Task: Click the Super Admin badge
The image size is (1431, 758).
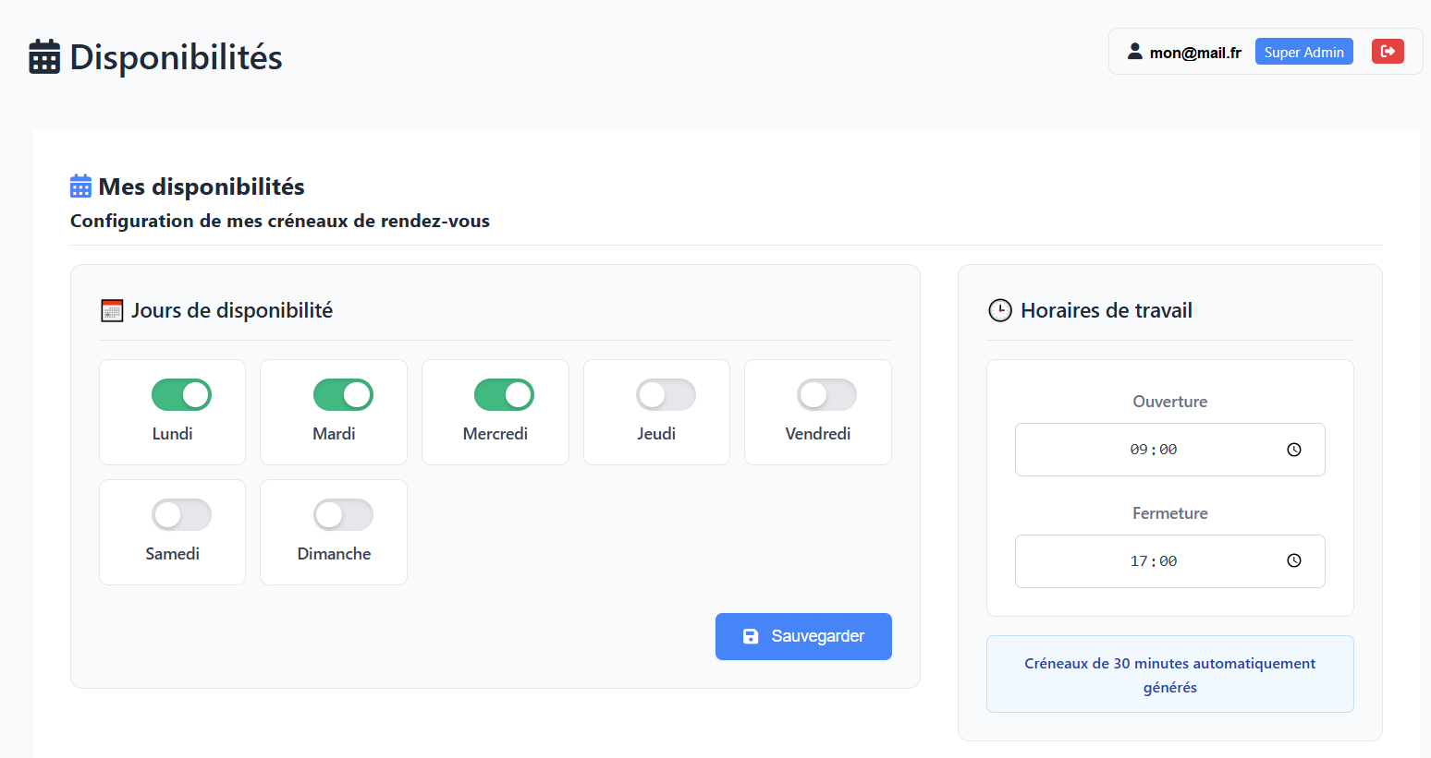Action: click(x=1303, y=52)
